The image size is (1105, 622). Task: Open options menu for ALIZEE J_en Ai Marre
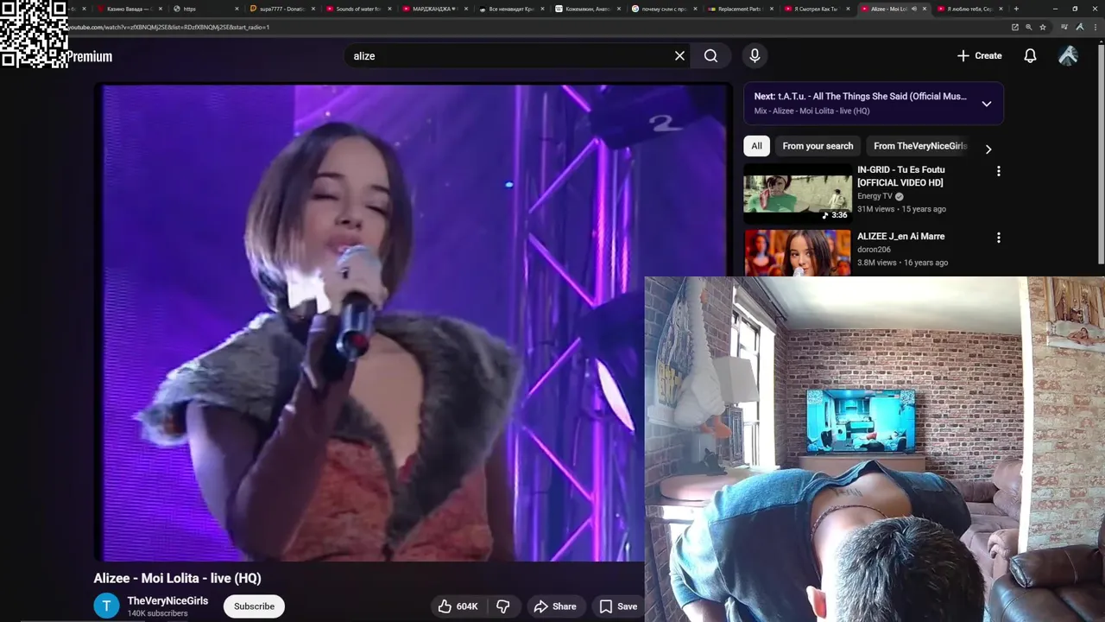click(x=998, y=238)
